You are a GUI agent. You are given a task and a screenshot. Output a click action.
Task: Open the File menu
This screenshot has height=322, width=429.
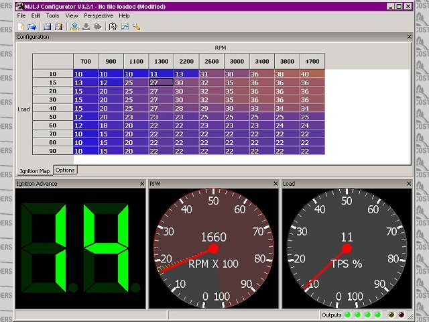(x=21, y=15)
